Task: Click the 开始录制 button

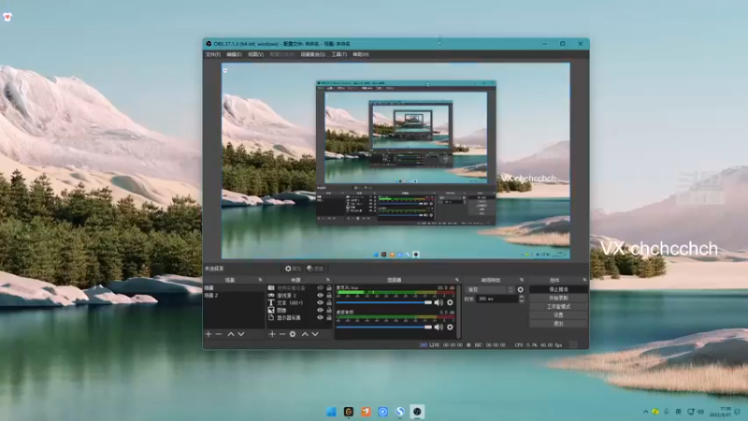Action: tap(558, 298)
